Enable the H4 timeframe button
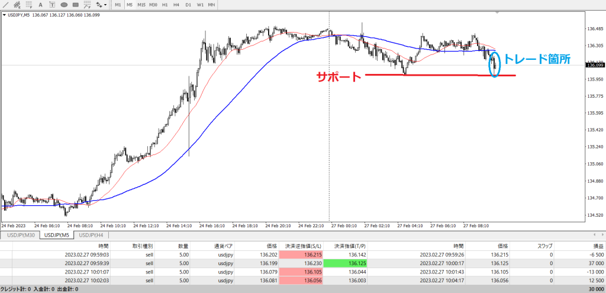Screen dimensions: 606x293 point(176,5)
